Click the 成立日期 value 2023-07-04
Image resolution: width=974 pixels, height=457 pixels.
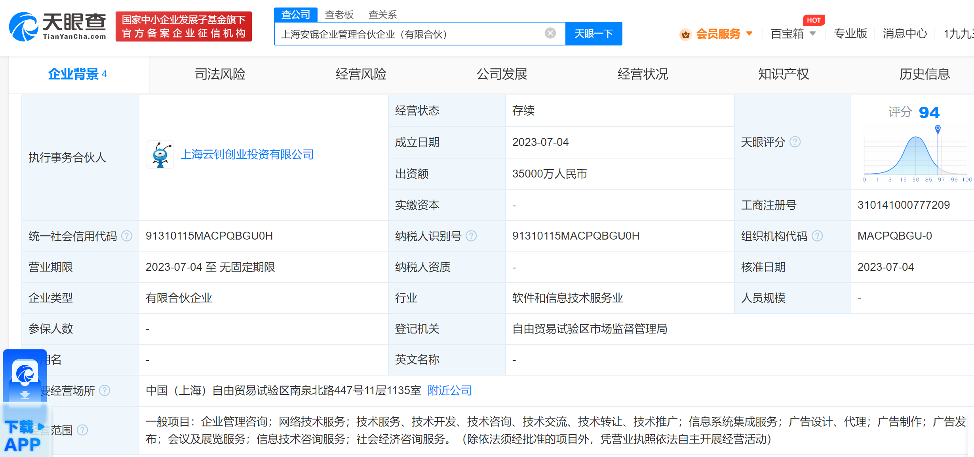540,142
